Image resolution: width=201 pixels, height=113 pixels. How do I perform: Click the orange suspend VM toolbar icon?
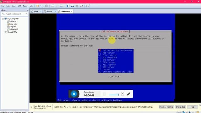tap(38, 6)
